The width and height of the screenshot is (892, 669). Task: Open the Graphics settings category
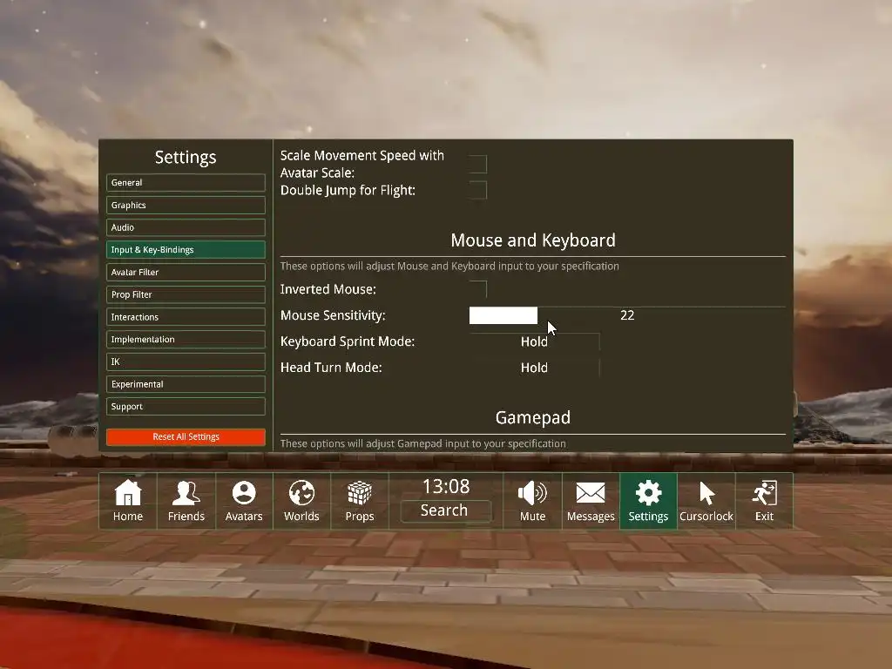[186, 205]
